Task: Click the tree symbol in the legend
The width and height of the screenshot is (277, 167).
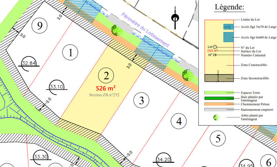Action: click(216, 117)
